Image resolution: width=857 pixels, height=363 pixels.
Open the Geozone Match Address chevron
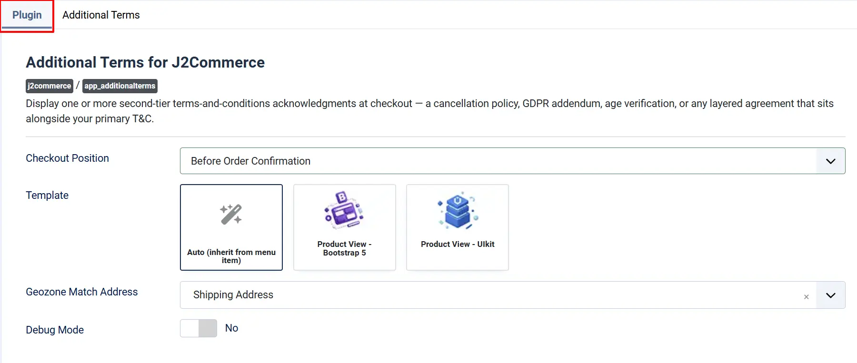click(830, 295)
